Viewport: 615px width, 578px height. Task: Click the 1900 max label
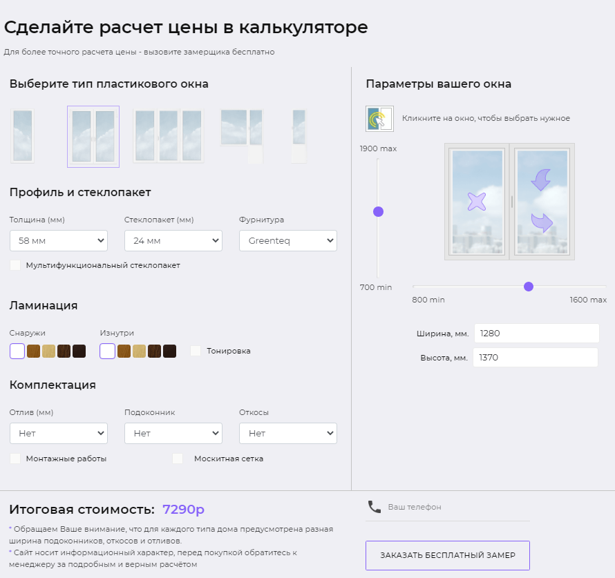(x=378, y=148)
